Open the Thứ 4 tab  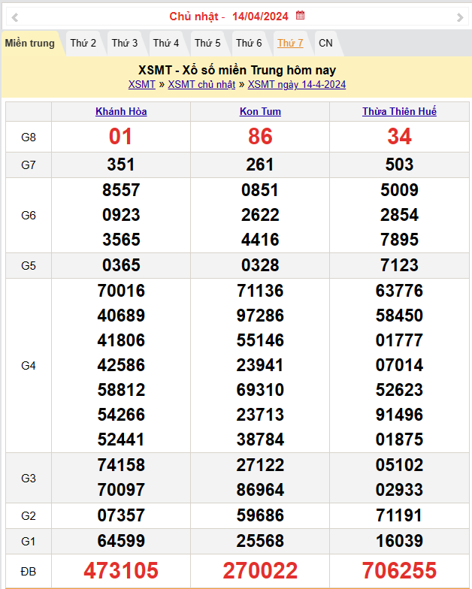(166, 44)
